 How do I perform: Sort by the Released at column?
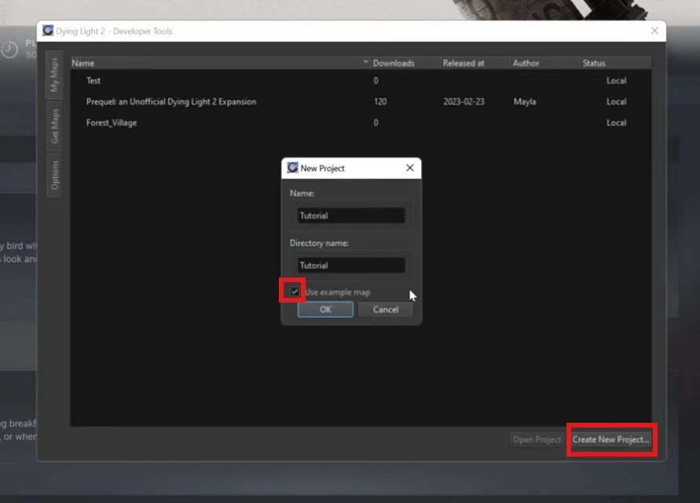475,63
